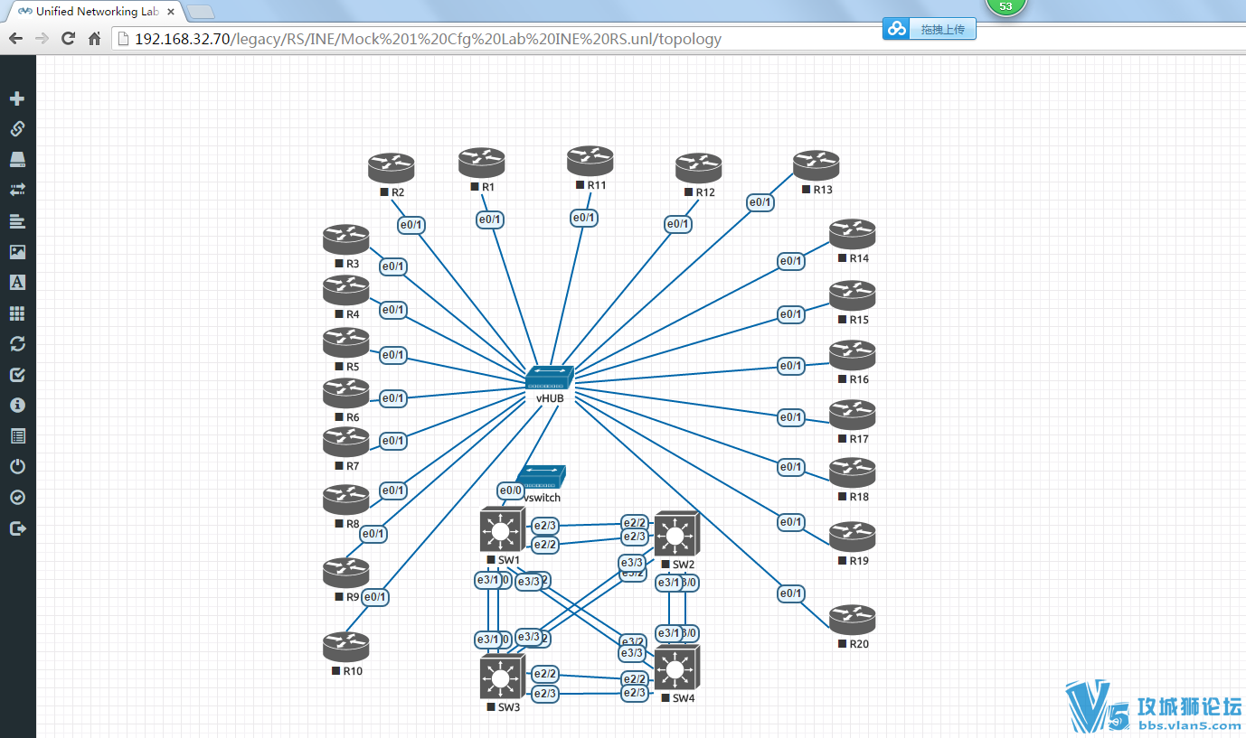Click the e0/1 interface label near R1
The image size is (1246, 738).
tap(490, 220)
